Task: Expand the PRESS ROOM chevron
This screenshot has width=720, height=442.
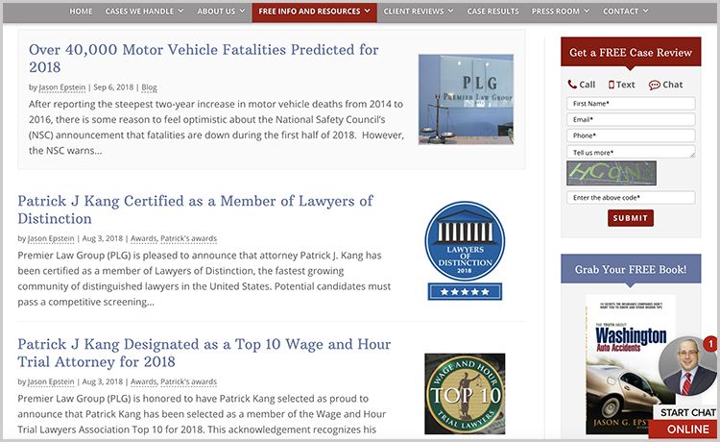Action: [x=587, y=11]
